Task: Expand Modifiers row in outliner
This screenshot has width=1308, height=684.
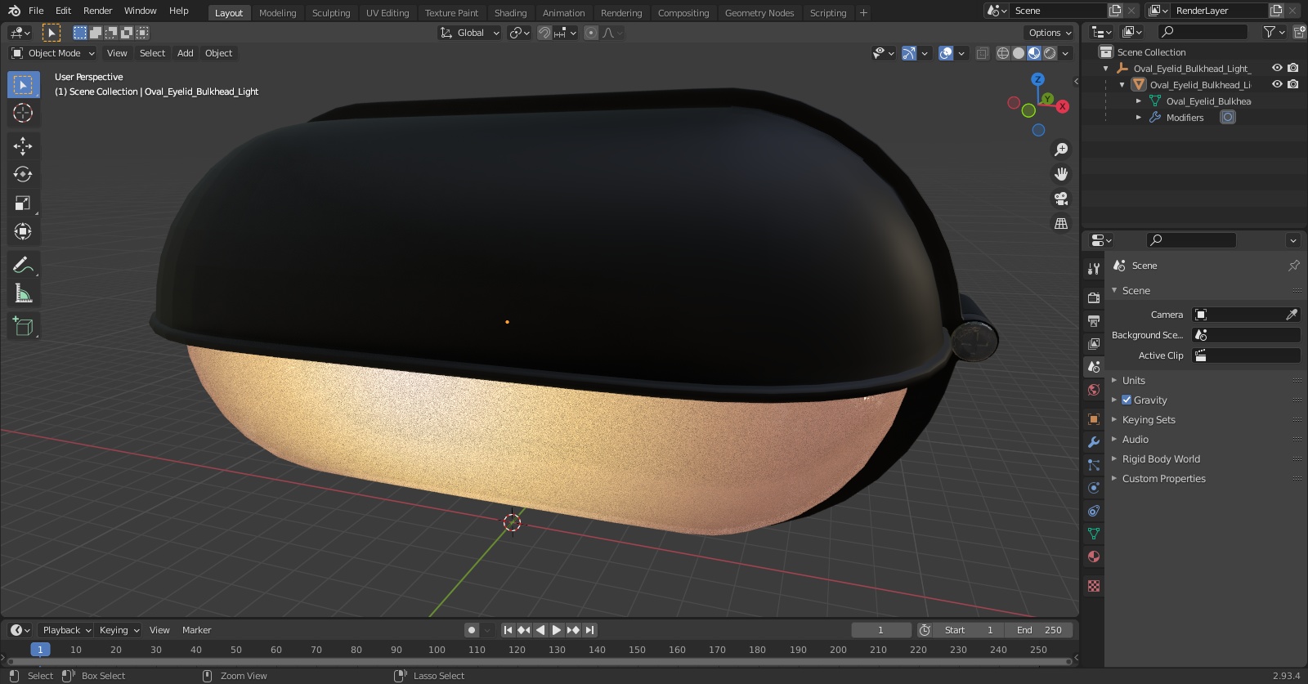Action: point(1139,117)
